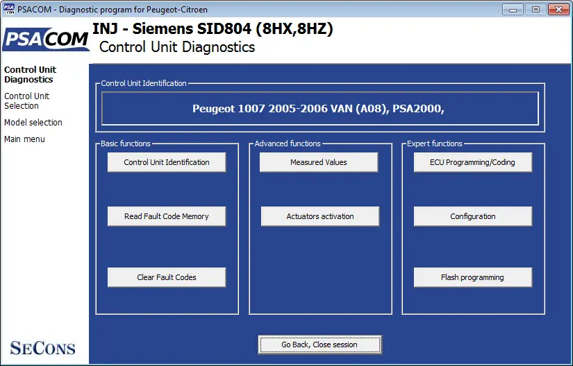Click the PSA COM title bar icon
The height and width of the screenshot is (366, 573).
point(9,9)
